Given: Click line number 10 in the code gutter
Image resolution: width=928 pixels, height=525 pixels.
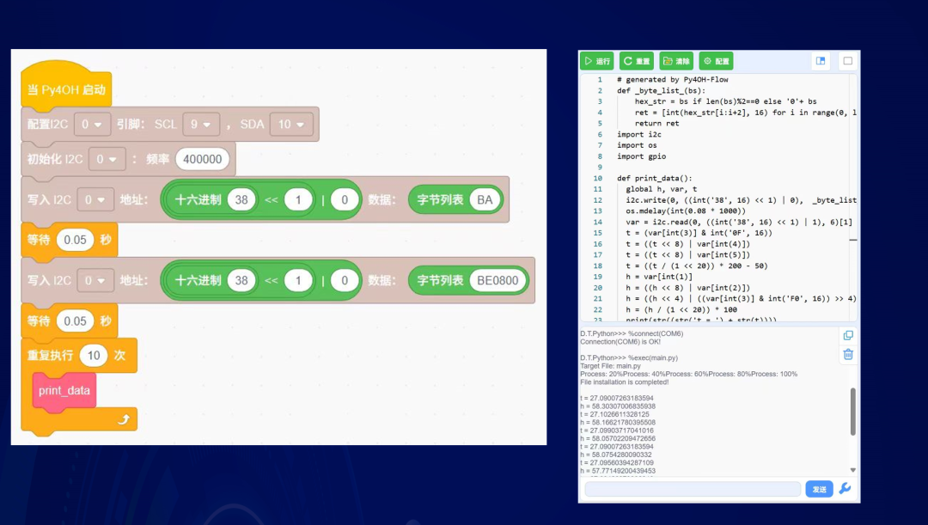Looking at the screenshot, I should tap(598, 178).
